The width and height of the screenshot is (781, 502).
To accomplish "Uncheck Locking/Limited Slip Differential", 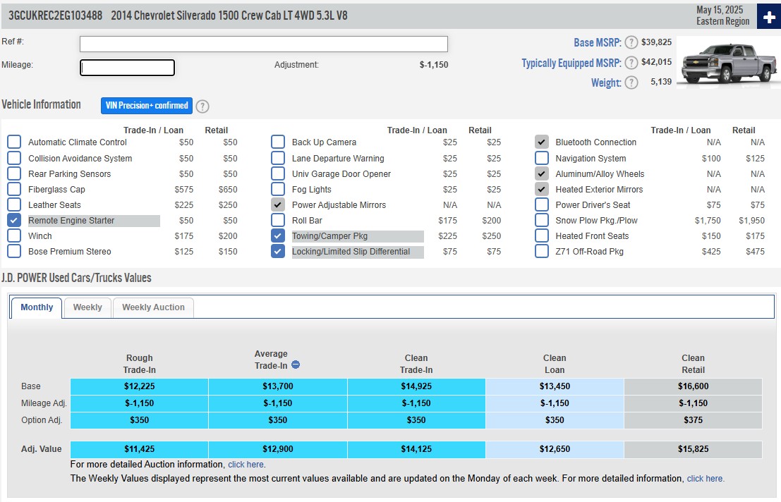I will click(278, 251).
